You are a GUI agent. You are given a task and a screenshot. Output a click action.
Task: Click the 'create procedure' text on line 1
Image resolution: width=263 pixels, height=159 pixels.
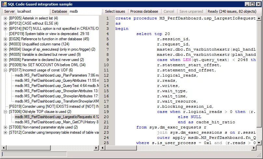click(136, 18)
